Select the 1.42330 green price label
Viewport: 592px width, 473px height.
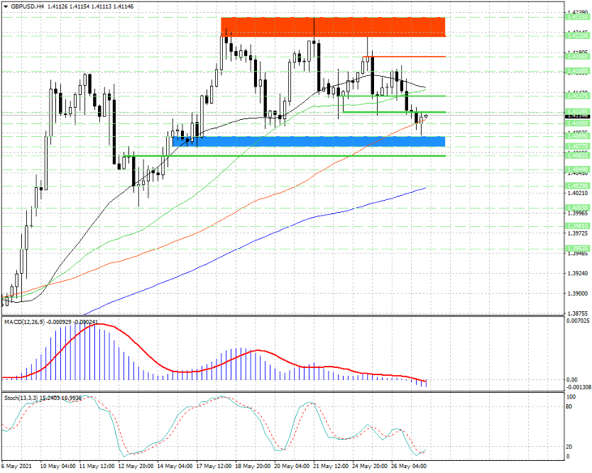point(577,17)
